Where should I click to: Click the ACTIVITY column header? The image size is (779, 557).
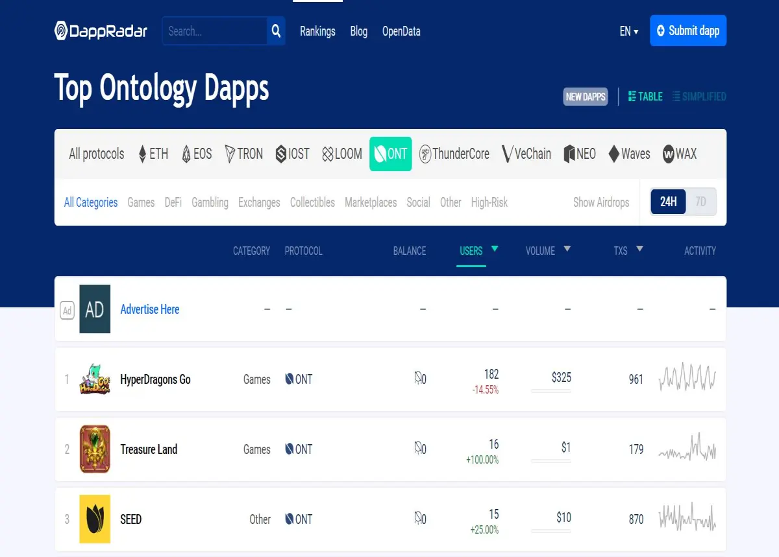[700, 251]
